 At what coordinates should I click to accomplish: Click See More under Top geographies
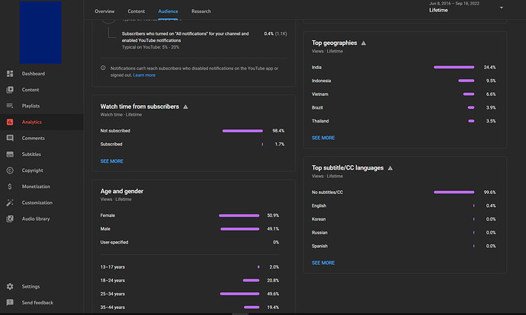click(x=322, y=138)
